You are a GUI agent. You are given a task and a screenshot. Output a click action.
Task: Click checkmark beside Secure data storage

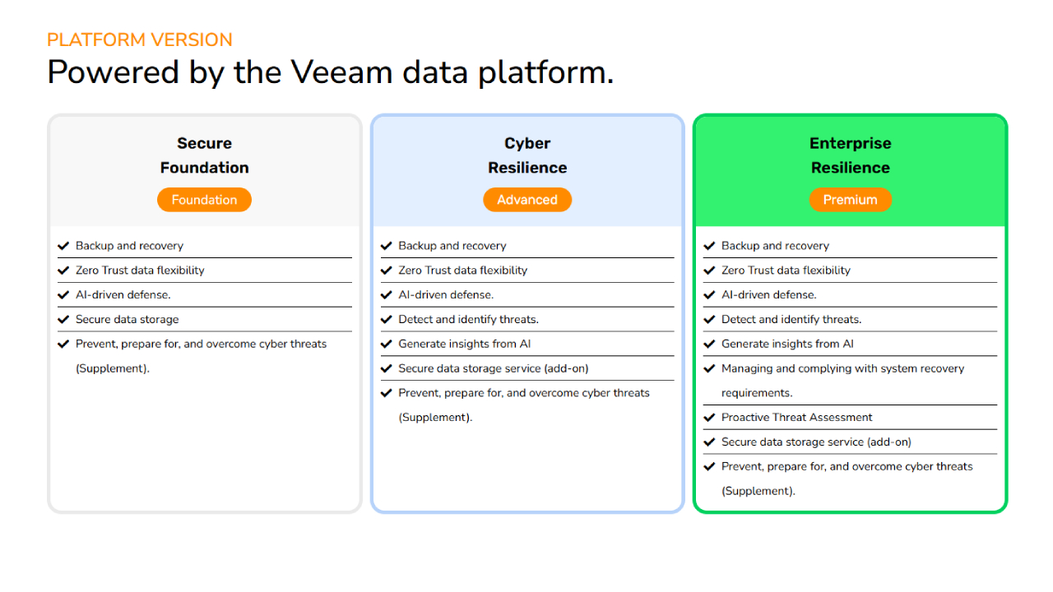coord(63,320)
